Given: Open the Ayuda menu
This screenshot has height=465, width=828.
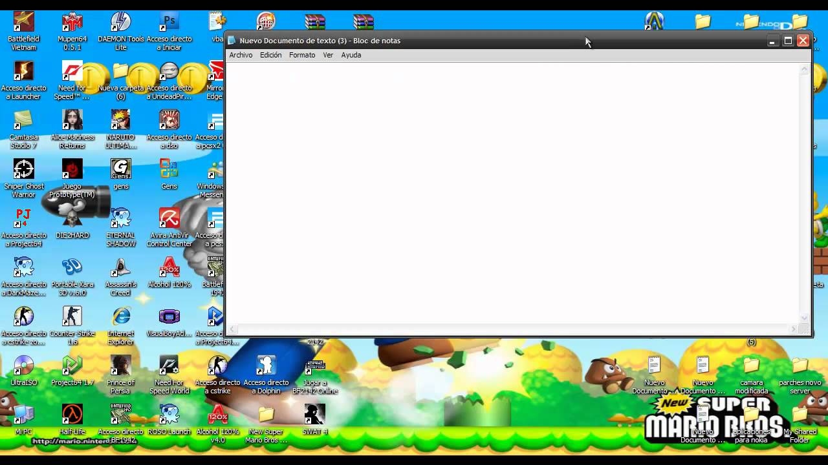Looking at the screenshot, I should 351,55.
